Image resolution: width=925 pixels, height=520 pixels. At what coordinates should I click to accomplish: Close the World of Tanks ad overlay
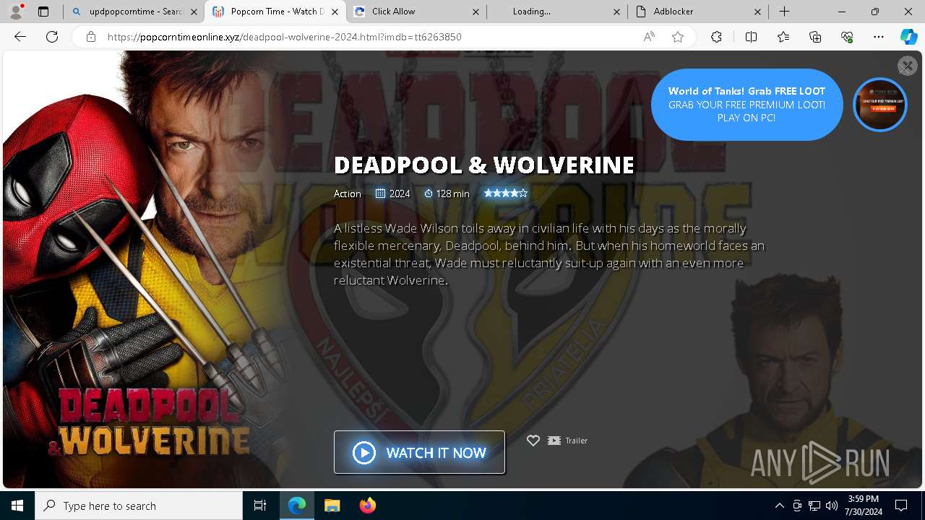[x=907, y=66]
